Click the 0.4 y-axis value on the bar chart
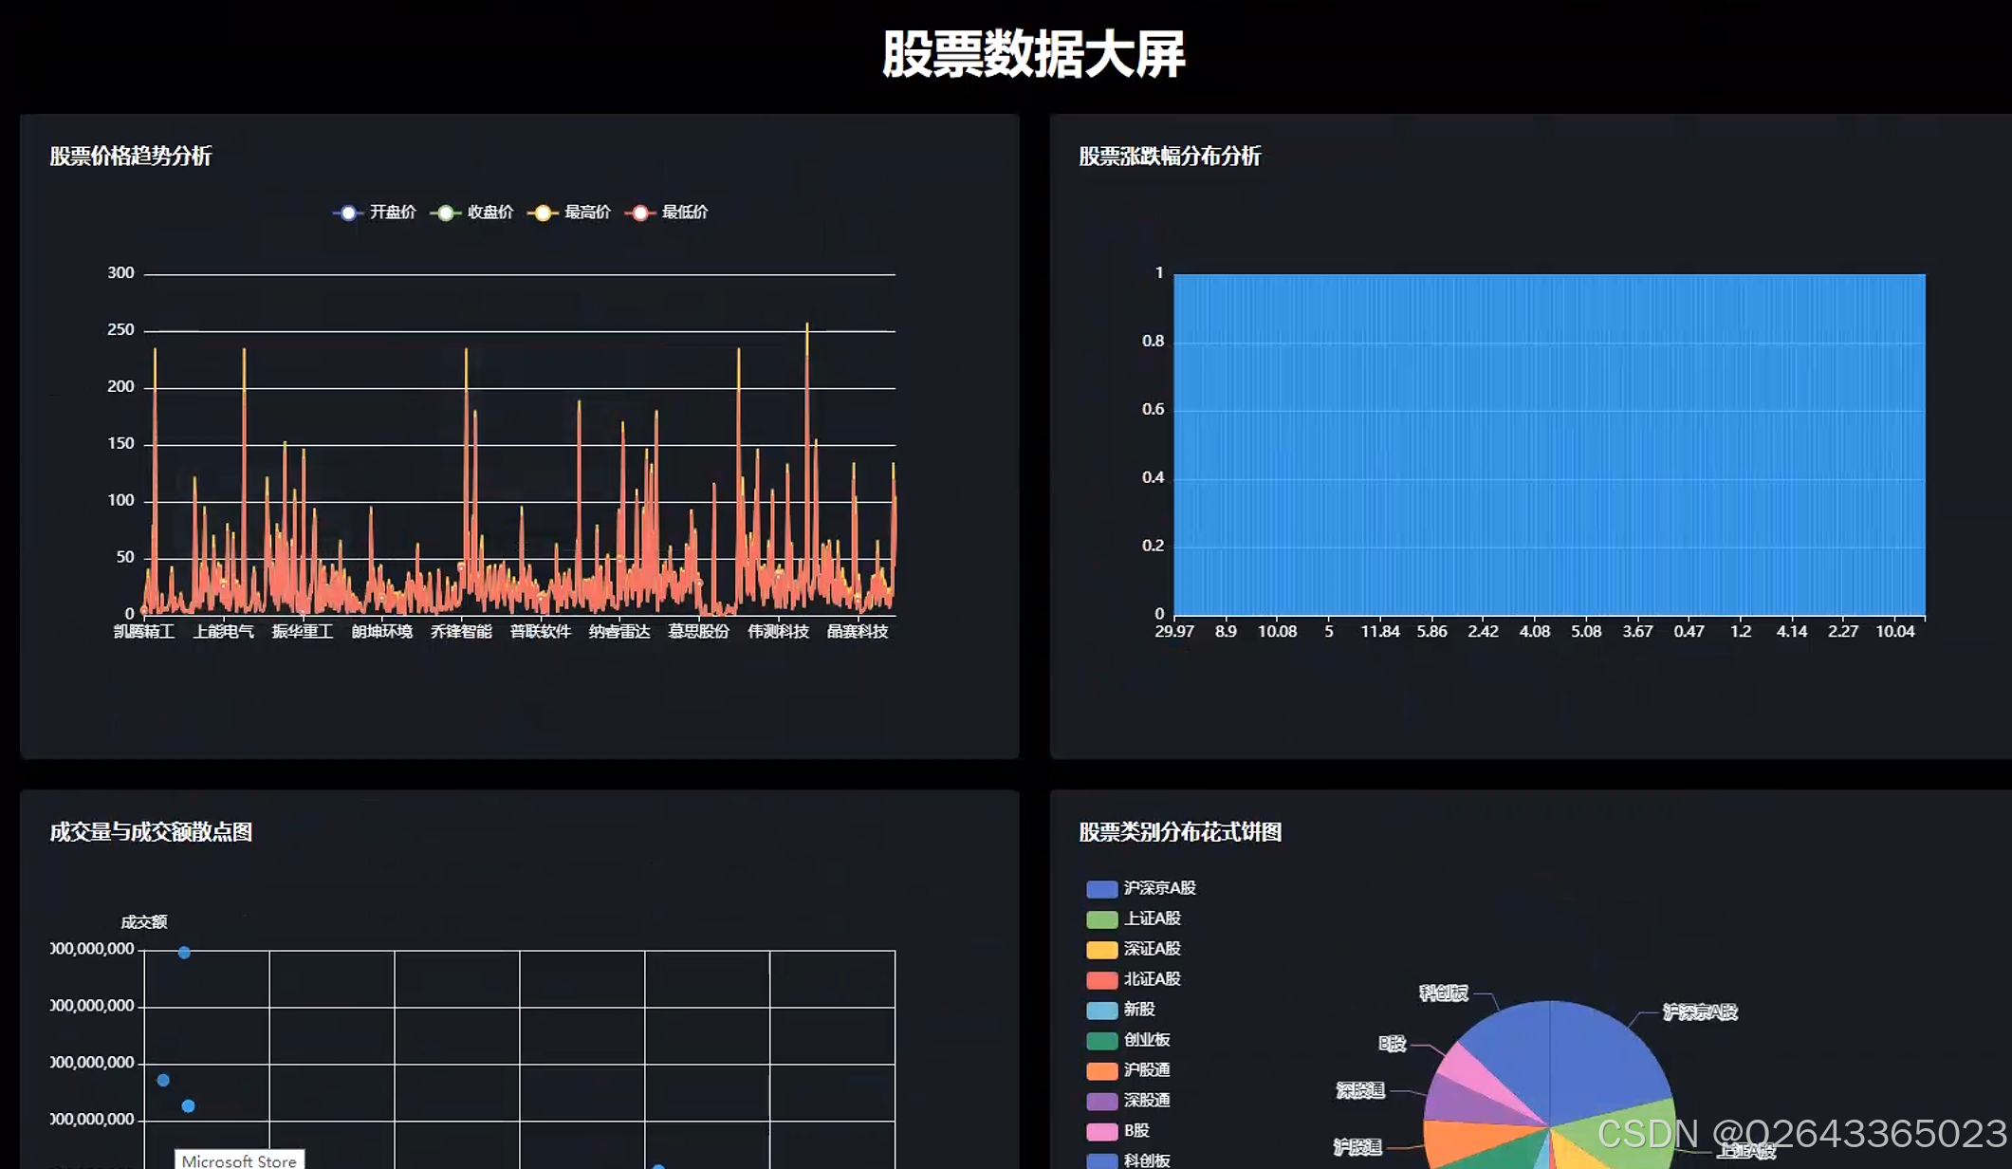The image size is (2012, 1169). tap(1153, 478)
